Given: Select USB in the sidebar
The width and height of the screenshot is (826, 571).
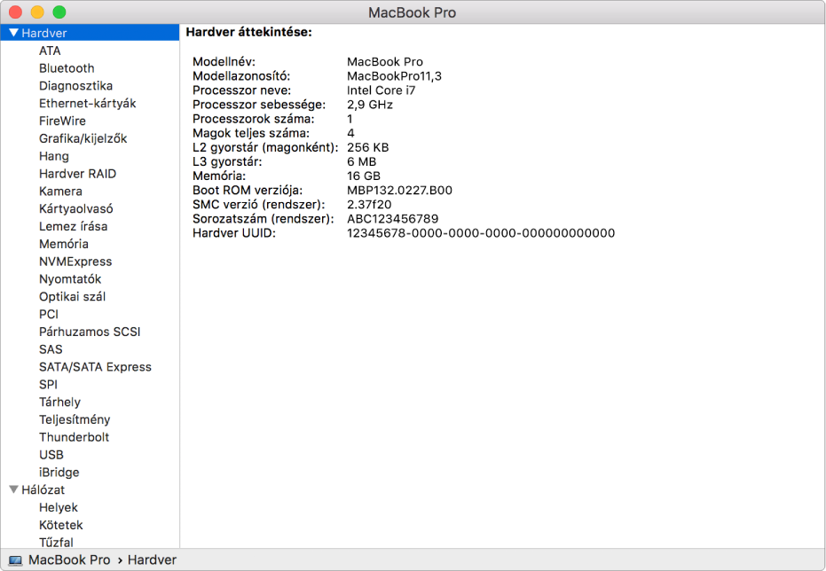Looking at the screenshot, I should 51,455.
